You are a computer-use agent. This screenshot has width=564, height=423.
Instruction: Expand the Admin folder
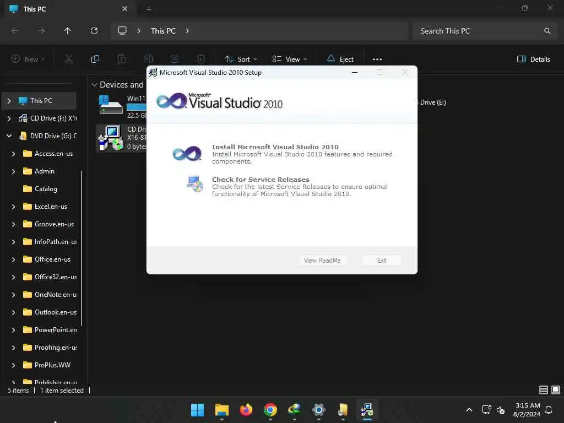click(x=14, y=171)
